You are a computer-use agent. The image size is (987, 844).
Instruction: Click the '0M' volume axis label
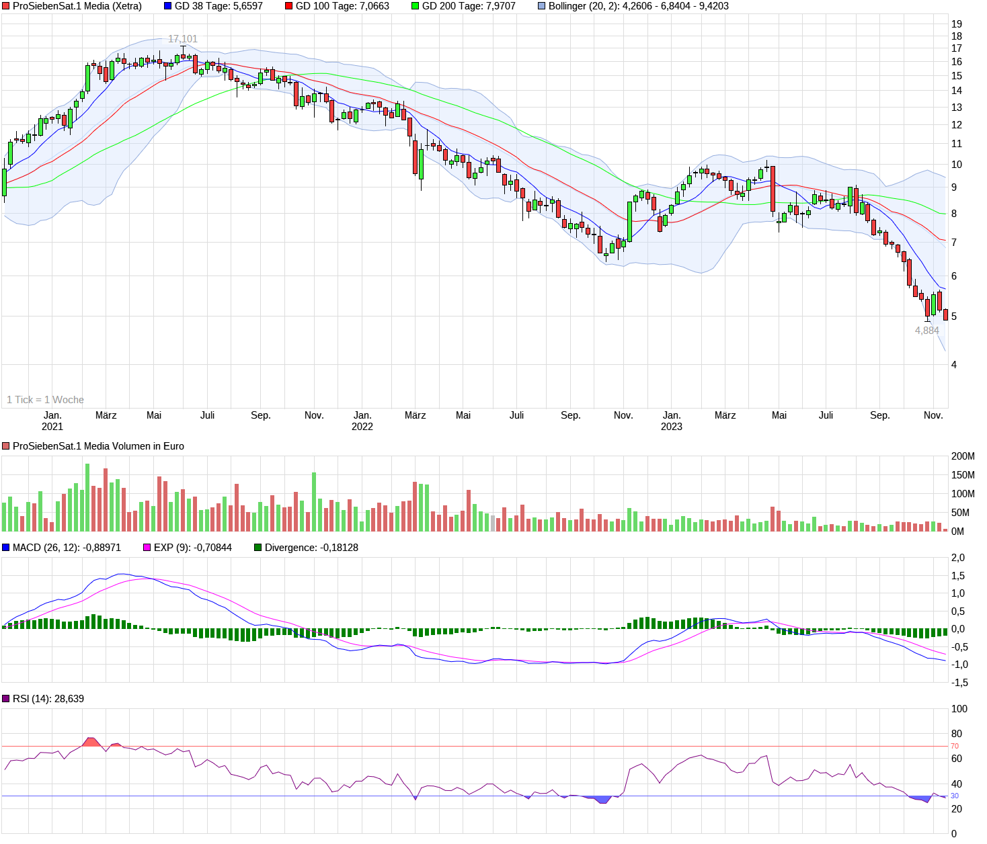(x=957, y=532)
